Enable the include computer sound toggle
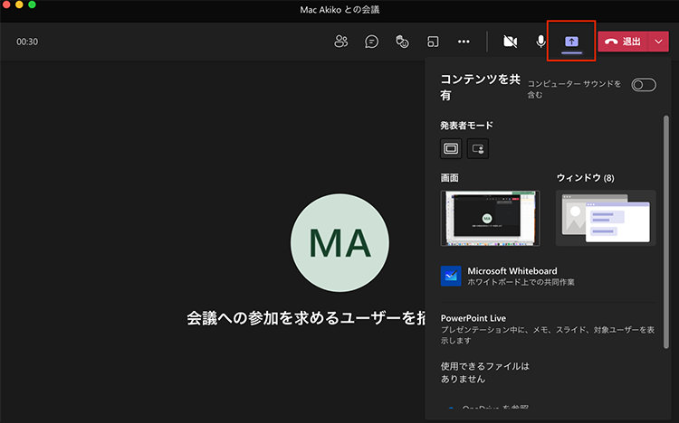679x423 pixels. (x=644, y=85)
